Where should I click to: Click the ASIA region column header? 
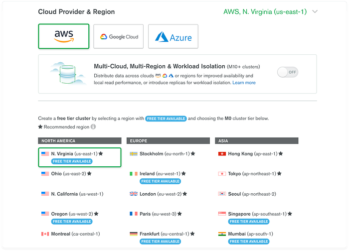coord(256,141)
